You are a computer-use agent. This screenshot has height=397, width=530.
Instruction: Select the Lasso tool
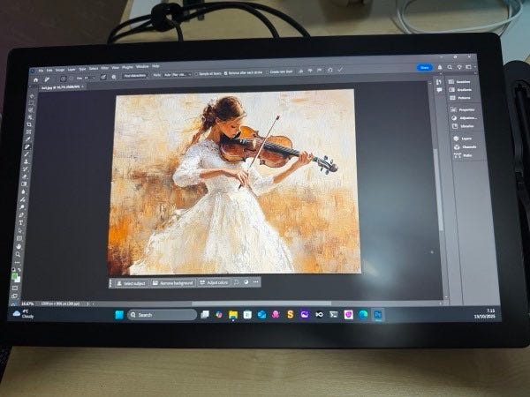[30, 110]
